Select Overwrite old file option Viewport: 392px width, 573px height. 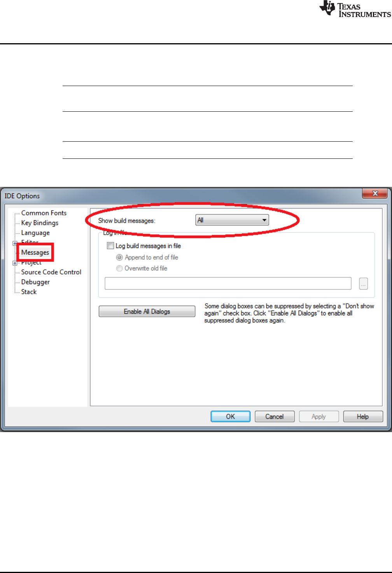[x=120, y=268]
